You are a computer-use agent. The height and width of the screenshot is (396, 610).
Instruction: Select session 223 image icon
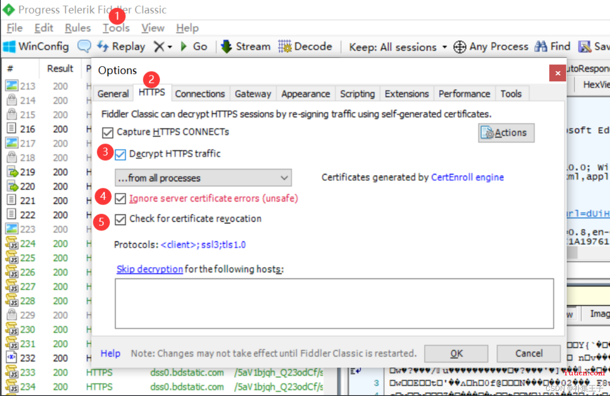coord(12,229)
